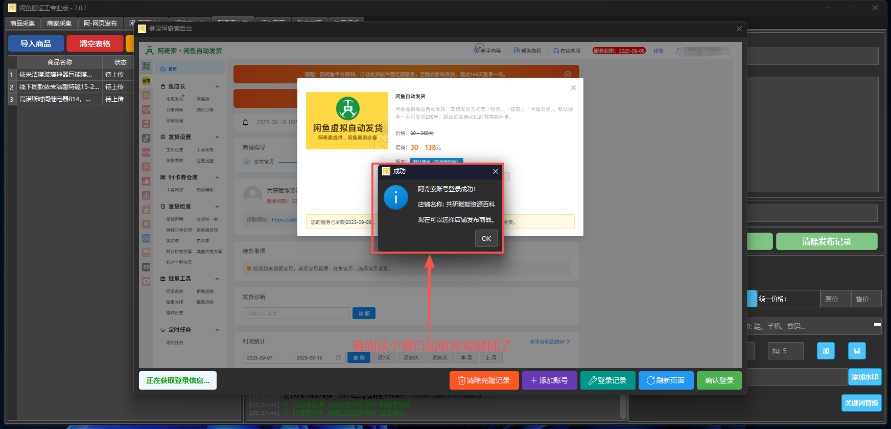Image resolution: width=891 pixels, height=429 pixels.
Task: Click the calendar icon in date range
Action: tap(338, 357)
